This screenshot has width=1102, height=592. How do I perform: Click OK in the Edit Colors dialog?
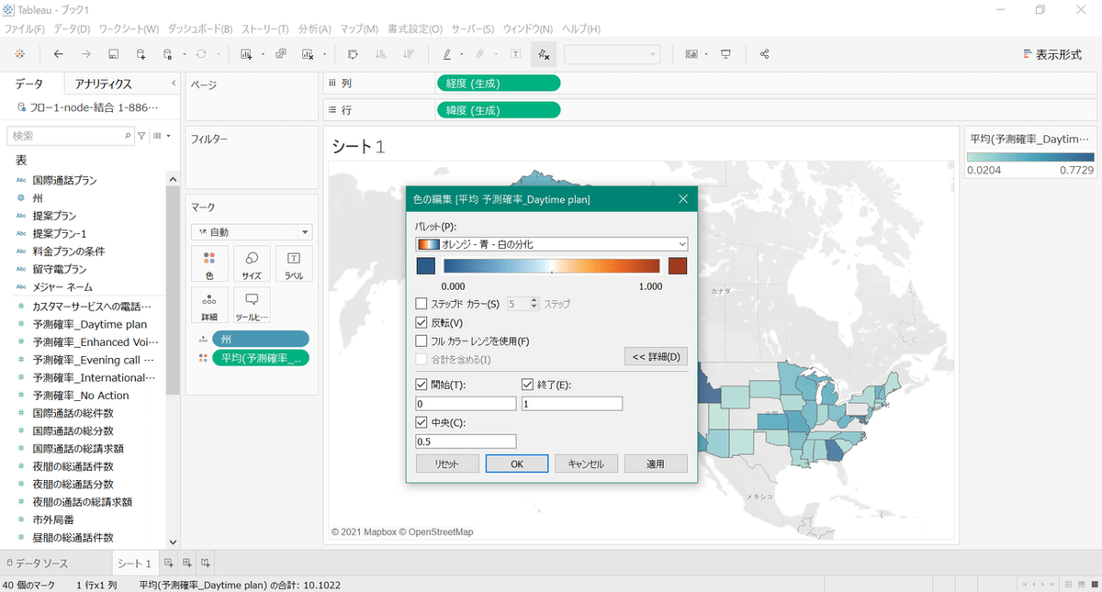pos(517,464)
